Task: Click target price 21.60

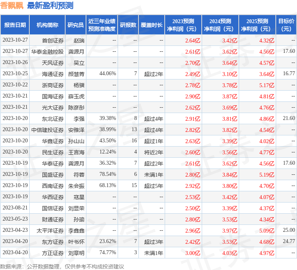Action: coord(289,118)
